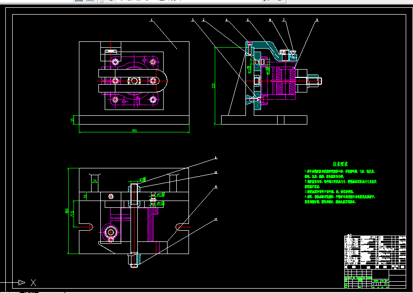Pick the base strip rectangle under front view
This screenshot has width=413, height=293.
(134, 120)
